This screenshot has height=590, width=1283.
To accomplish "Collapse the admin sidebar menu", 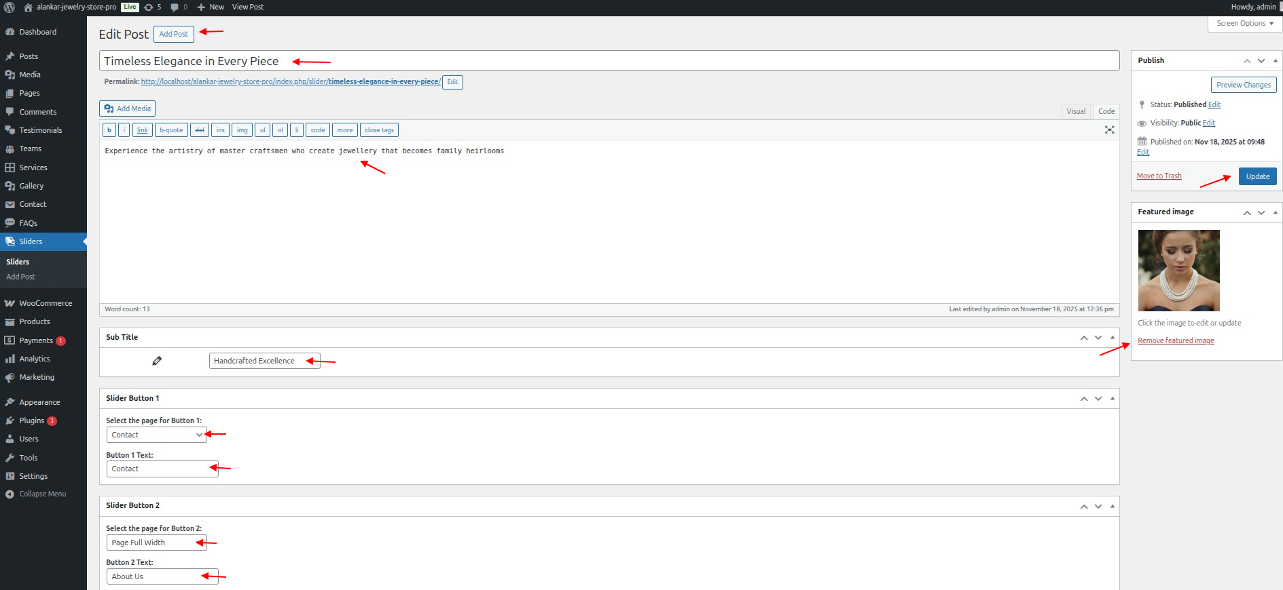I will 36,494.
